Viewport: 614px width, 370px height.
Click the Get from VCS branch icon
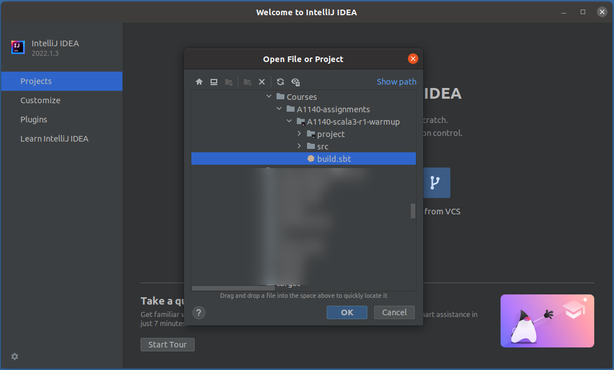coord(434,183)
